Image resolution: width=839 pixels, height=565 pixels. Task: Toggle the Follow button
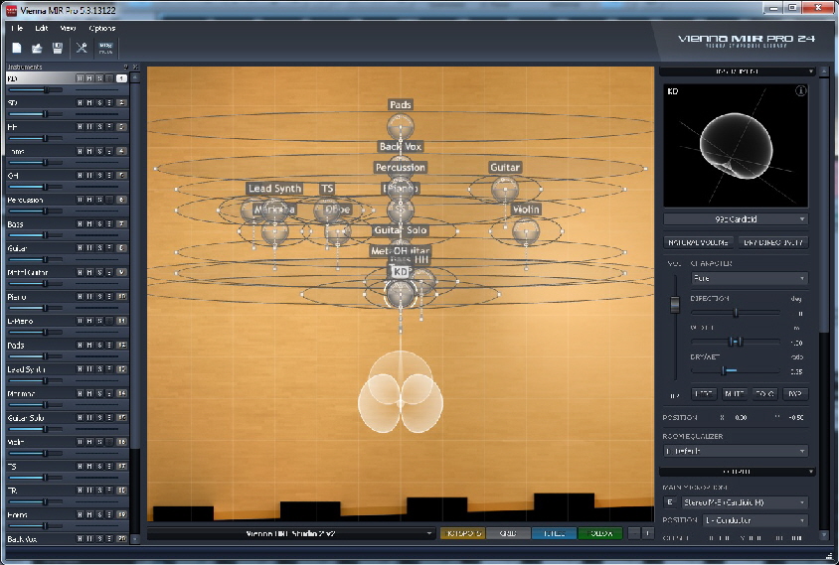(599, 533)
